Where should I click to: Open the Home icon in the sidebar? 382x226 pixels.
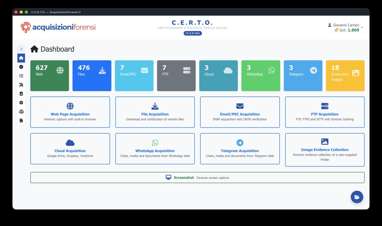coord(21,58)
